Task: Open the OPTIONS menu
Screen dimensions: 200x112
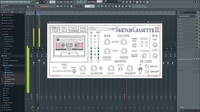Action: tap(21, 2)
